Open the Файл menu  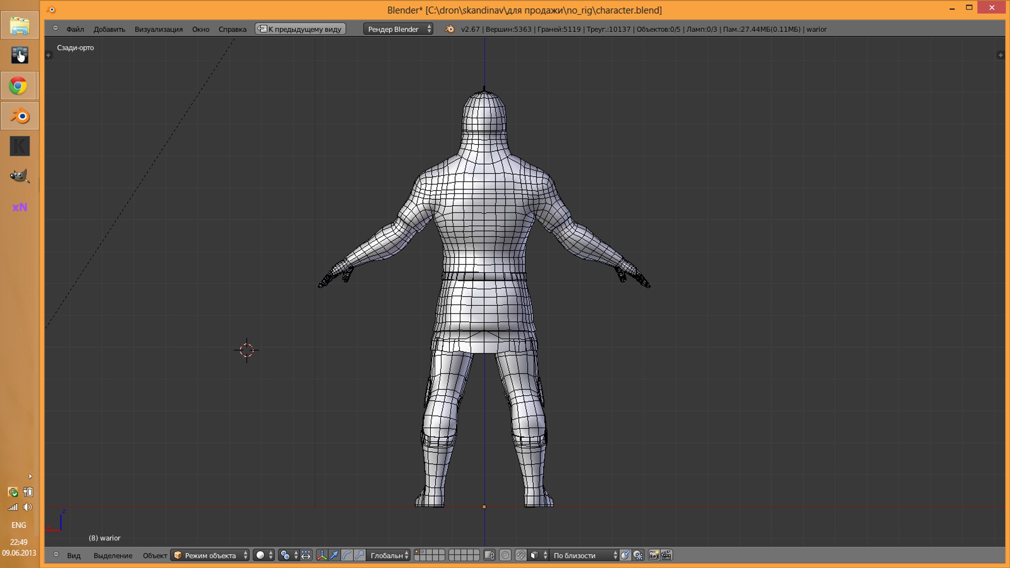(x=75, y=29)
